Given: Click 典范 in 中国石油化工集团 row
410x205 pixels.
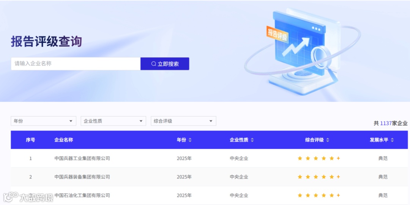Looking at the screenshot, I should [x=383, y=196].
